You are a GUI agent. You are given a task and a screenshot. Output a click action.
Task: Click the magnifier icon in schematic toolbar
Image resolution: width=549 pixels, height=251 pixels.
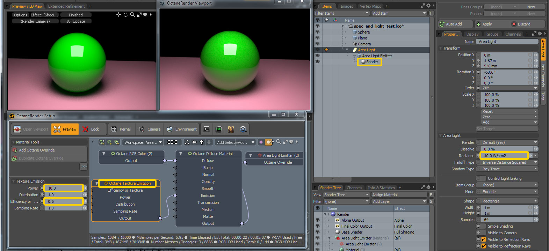279,142
